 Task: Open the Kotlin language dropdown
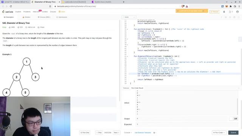(x=129, y=17)
